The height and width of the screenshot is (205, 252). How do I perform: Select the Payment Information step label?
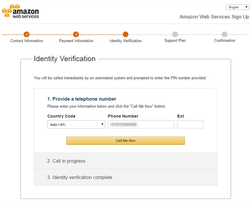pos(76,41)
